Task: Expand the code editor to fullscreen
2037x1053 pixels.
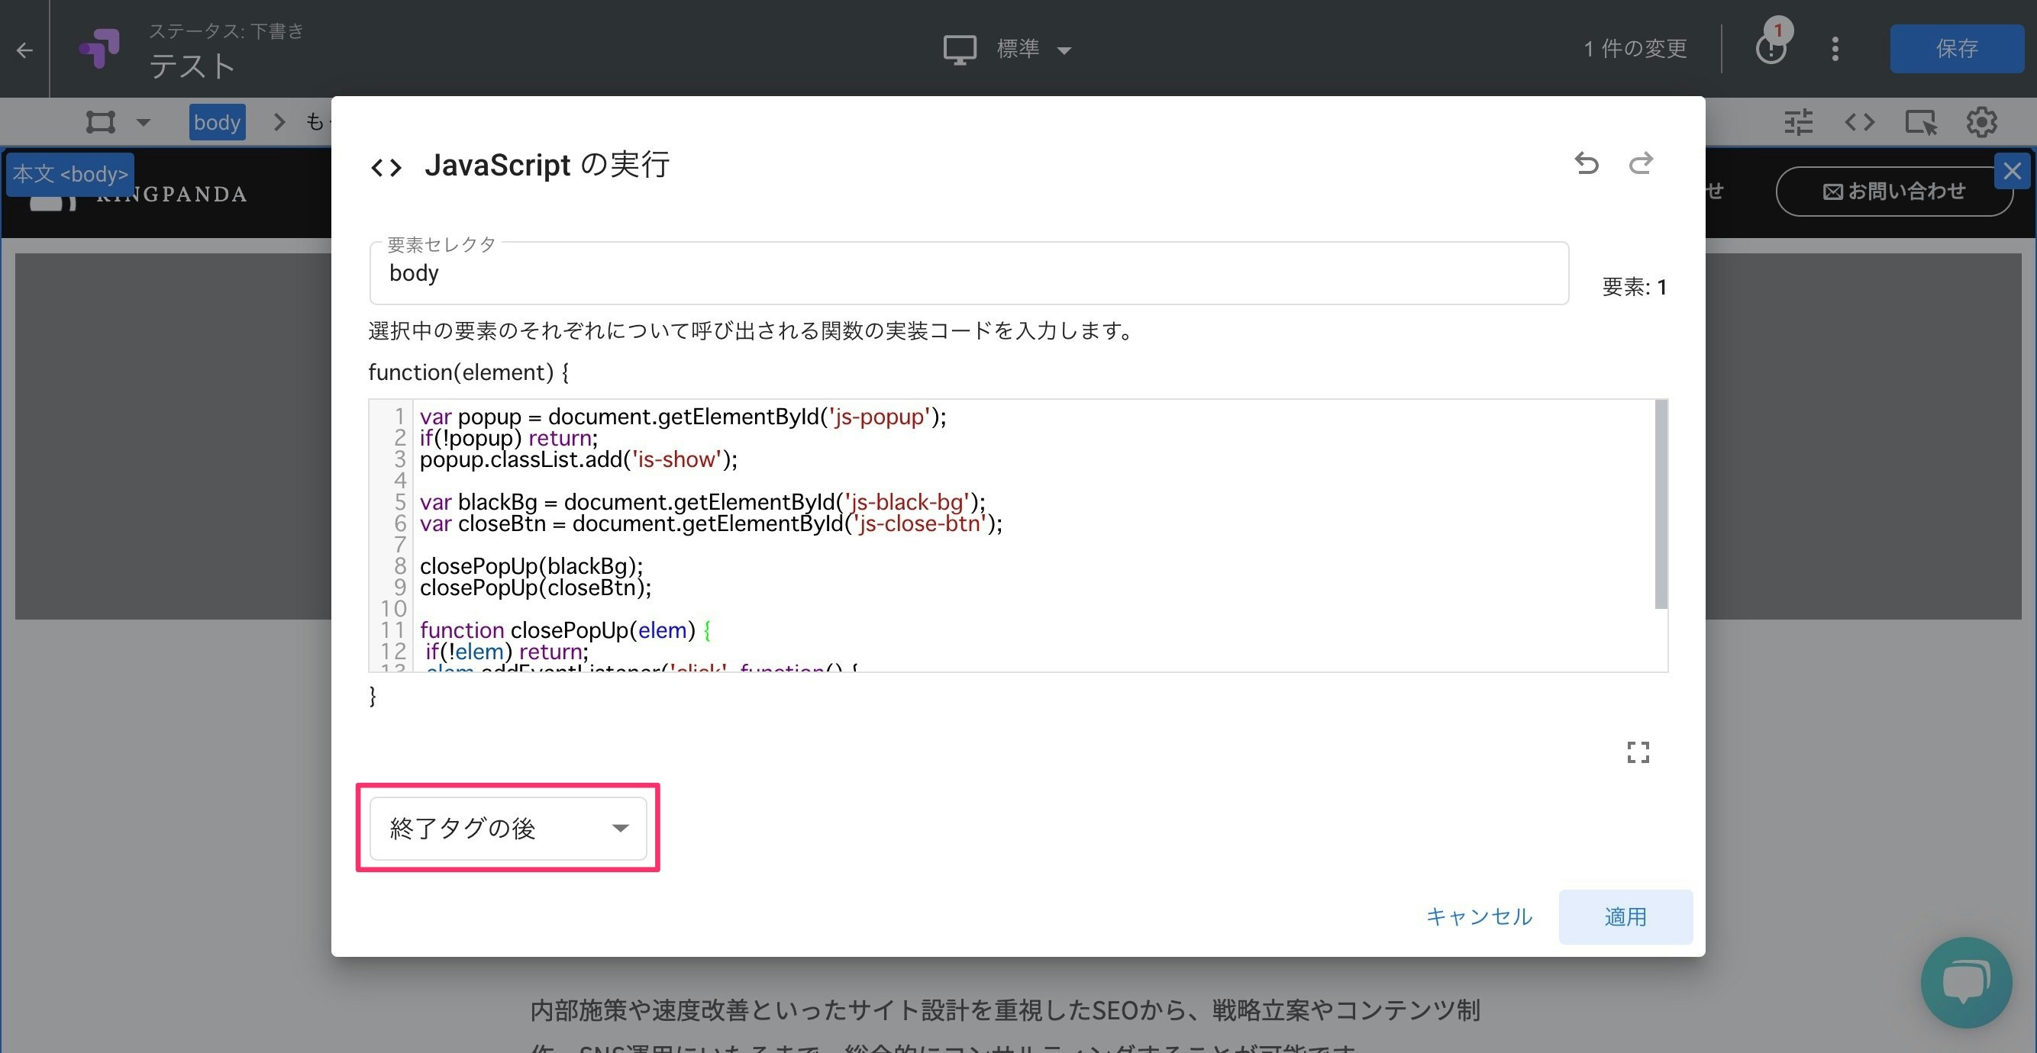Action: tap(1638, 752)
